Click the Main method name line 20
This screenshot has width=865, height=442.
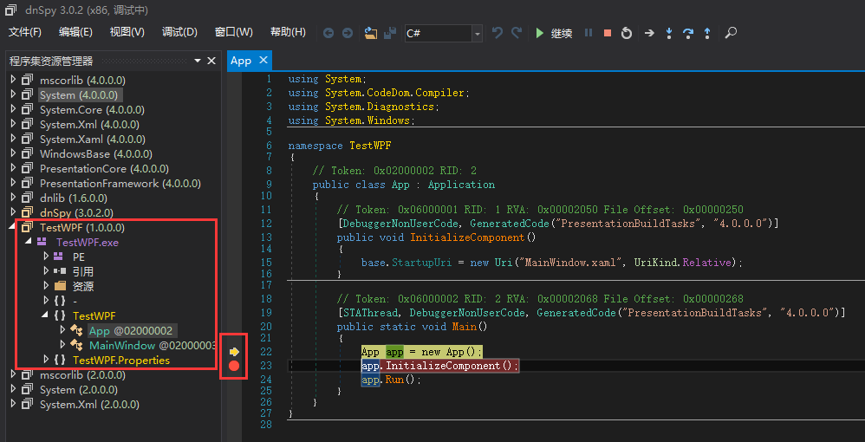click(x=465, y=327)
